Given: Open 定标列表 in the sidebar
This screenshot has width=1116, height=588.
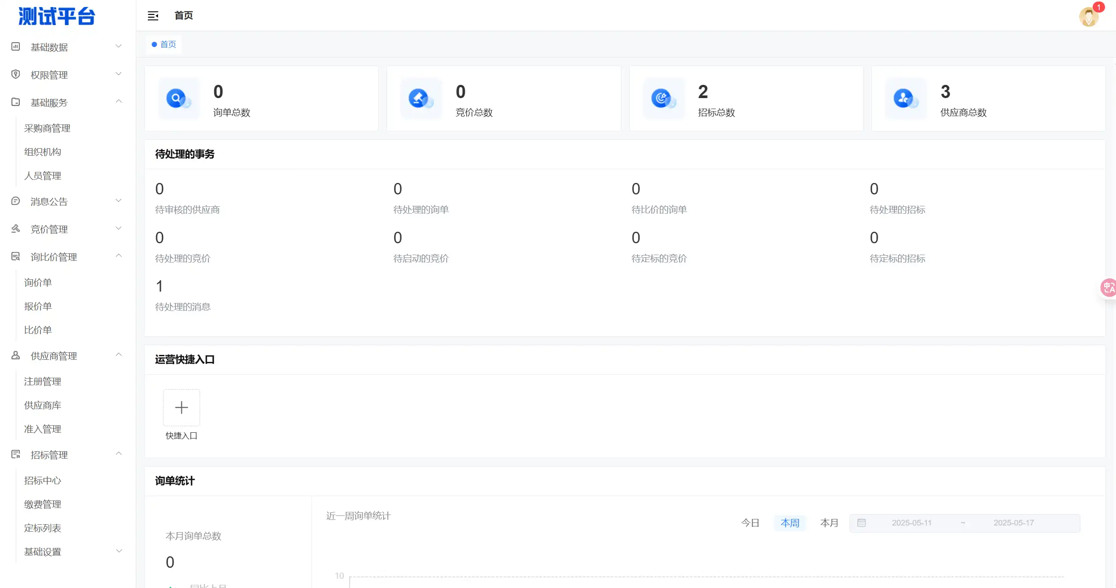Looking at the screenshot, I should (x=43, y=528).
